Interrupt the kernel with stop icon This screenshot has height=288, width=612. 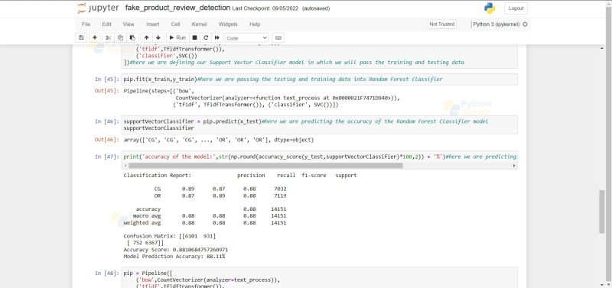pyautogui.click(x=194, y=37)
